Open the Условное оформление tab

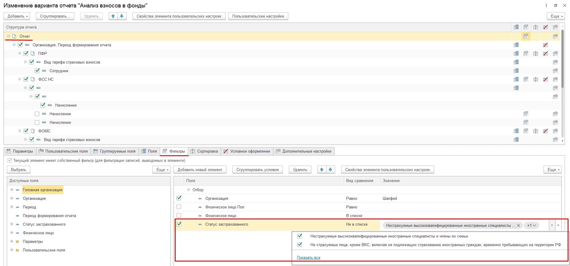pos(247,151)
